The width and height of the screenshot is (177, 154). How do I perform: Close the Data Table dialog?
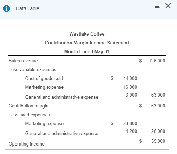pos(168,6)
